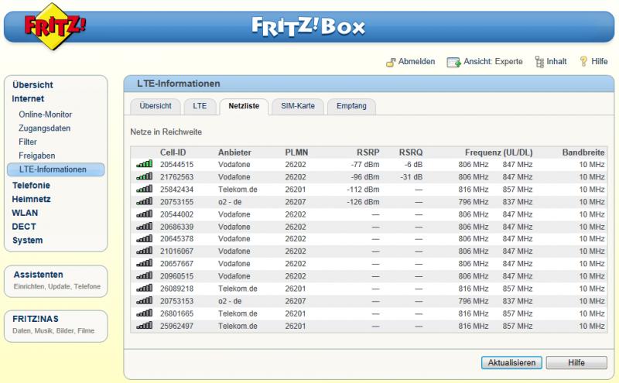This screenshot has width=619, height=383.
Task: Click the -6 dB RSRQ value
Action: click(413, 165)
